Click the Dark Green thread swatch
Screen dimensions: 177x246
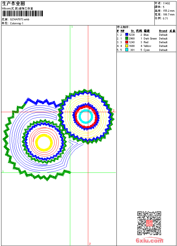point(127,38)
